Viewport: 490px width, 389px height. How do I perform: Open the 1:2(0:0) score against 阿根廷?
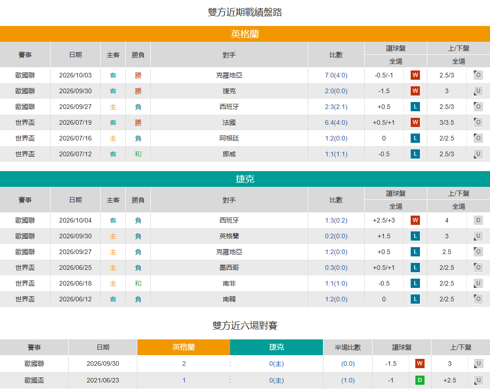click(336, 138)
